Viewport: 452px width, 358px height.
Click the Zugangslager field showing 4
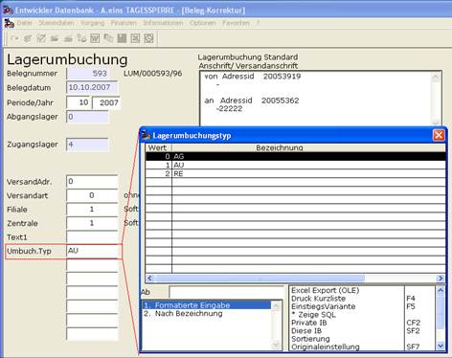(87, 145)
